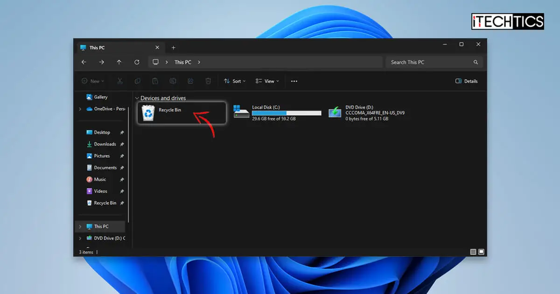
Task: Select the Delete trash icon in the toolbar
Action: (208, 81)
